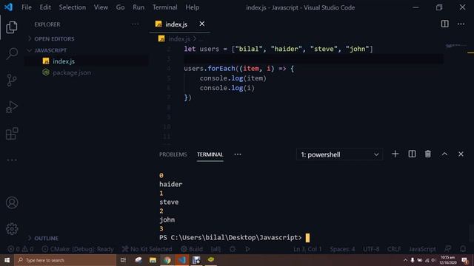Split the editor to the right
The width and height of the screenshot is (474, 266).
click(x=444, y=24)
